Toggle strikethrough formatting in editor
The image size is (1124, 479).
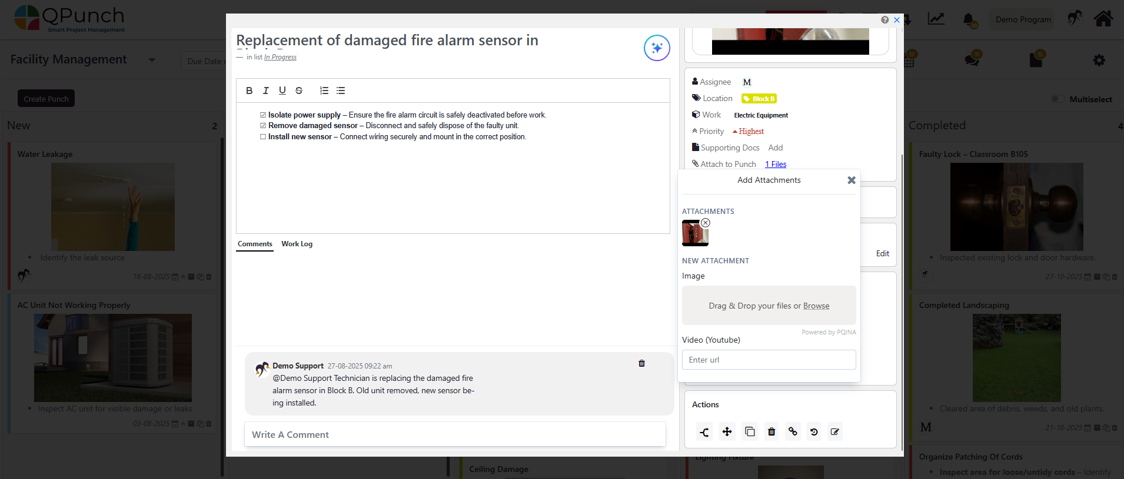click(x=299, y=91)
